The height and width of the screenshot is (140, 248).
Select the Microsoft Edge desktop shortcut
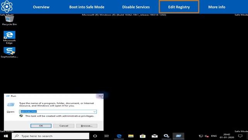coord(9,37)
